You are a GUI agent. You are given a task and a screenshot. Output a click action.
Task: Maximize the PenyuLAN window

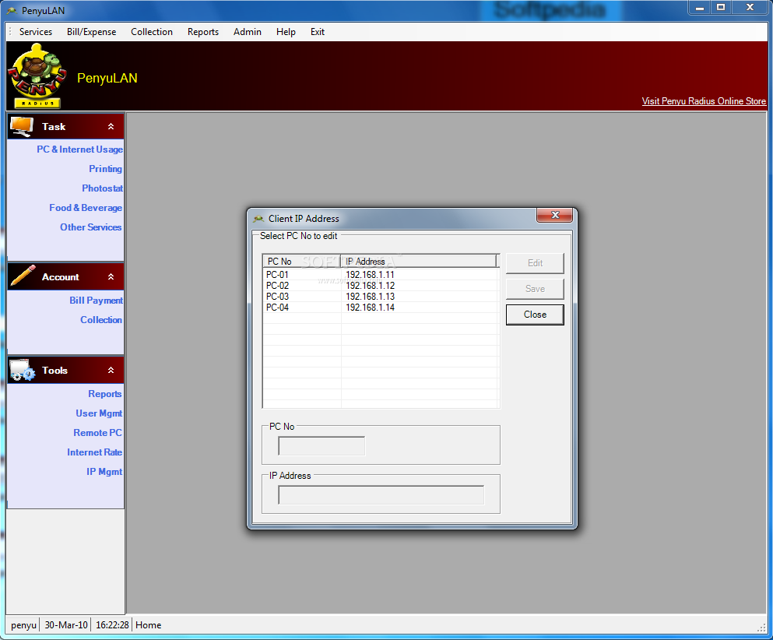721,8
